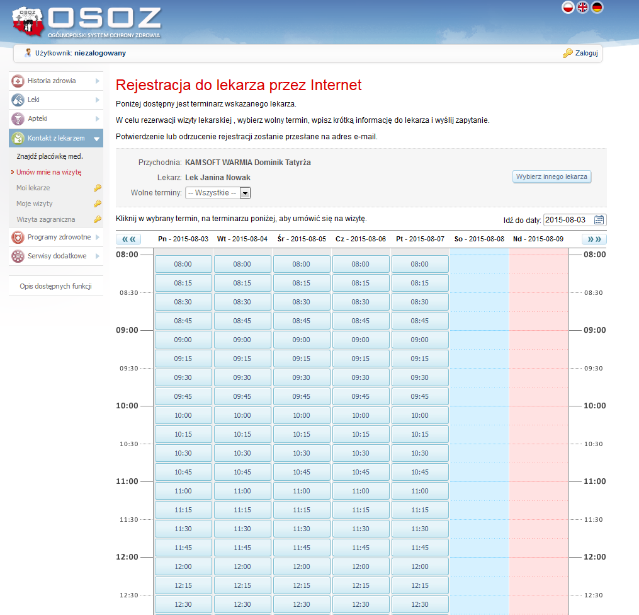Log in via the Zaloguj link
The image size is (639, 615).
coord(585,54)
